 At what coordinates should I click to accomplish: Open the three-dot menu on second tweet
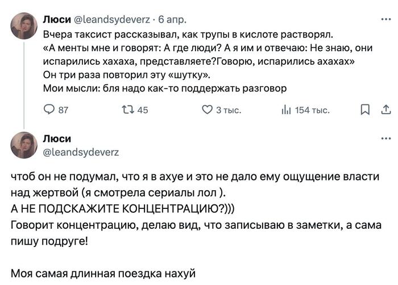[385, 138]
